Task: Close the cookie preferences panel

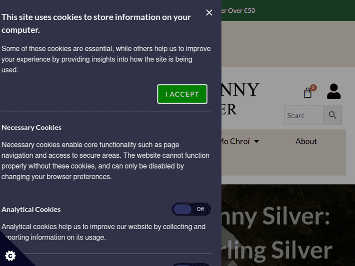Action: 209,12
